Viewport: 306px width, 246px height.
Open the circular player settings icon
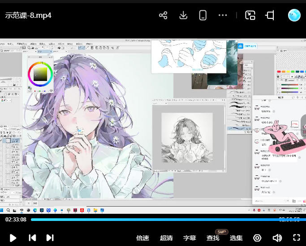coord(257,238)
